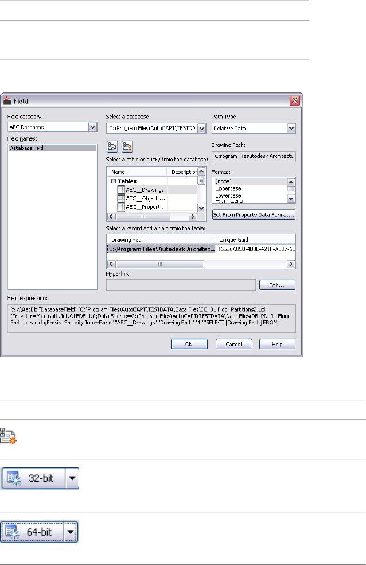The height and width of the screenshot is (565, 366).
Task: Click the database icon below the Field dialog
Action: click(8, 436)
